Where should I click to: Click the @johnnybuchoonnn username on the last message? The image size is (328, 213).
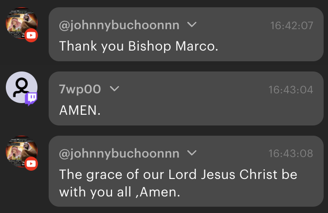click(x=119, y=154)
